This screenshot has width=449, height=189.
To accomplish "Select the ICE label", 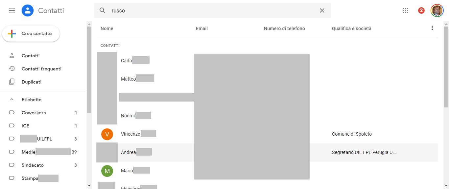I will (x=25, y=126).
